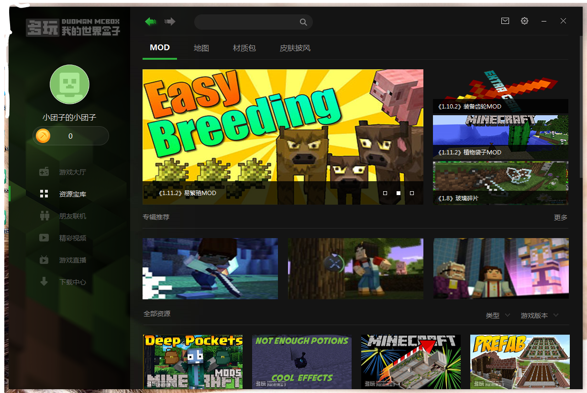Select the first carousel dot on the banner
The height and width of the screenshot is (393, 587).
click(385, 193)
